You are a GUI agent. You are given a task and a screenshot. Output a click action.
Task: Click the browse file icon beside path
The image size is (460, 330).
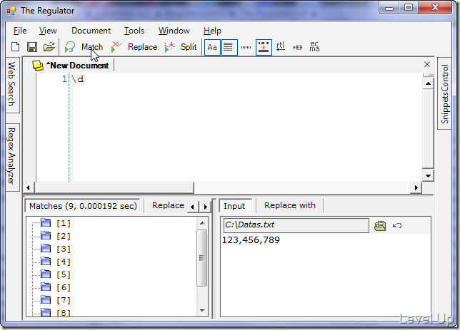pyautogui.click(x=380, y=225)
